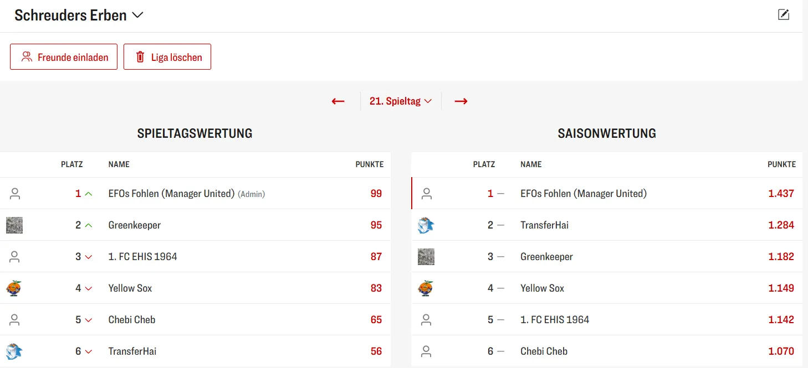Click 1. FC EHIS 1964 profile icon in Spieltagswertung

pos(15,257)
